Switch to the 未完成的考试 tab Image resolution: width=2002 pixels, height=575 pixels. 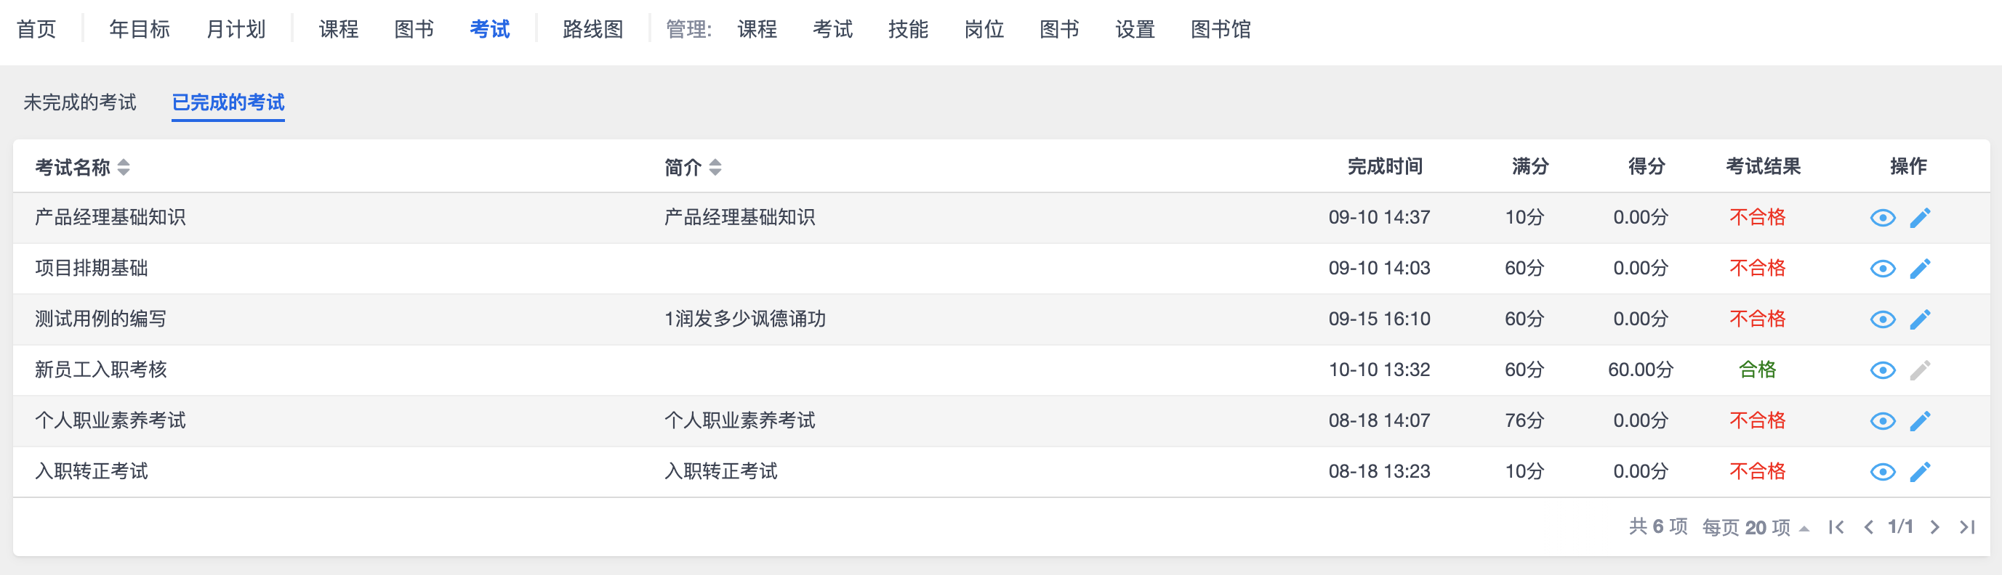tap(79, 102)
